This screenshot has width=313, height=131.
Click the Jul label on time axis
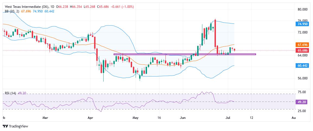pos(228,118)
